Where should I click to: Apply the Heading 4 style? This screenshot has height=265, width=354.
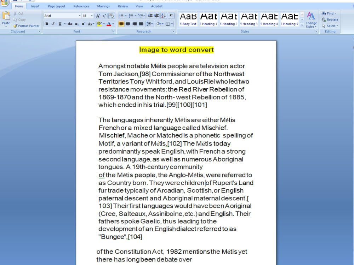click(x=269, y=19)
